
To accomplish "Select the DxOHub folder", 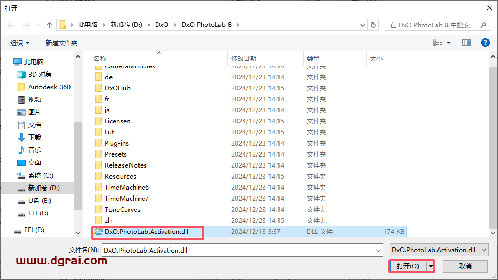I will coord(117,88).
